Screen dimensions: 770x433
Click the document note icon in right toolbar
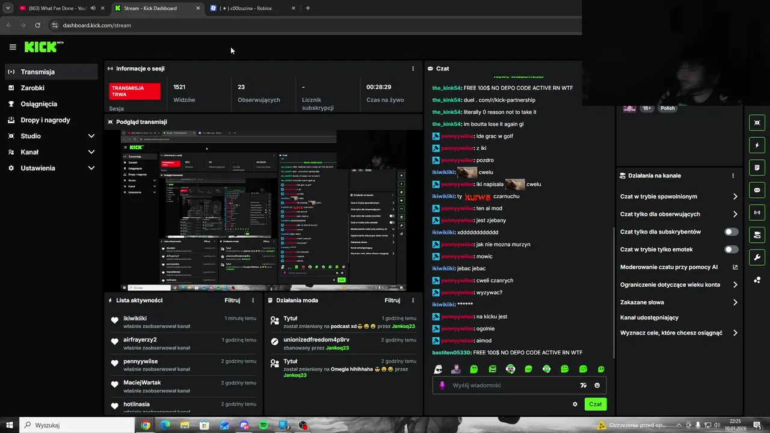(757, 167)
